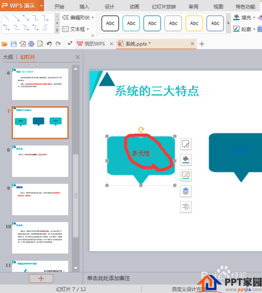Open the quick access toolbar customize dropdown
Viewport: 262px width, 293px height.
pyautogui.click(x=70, y=44)
